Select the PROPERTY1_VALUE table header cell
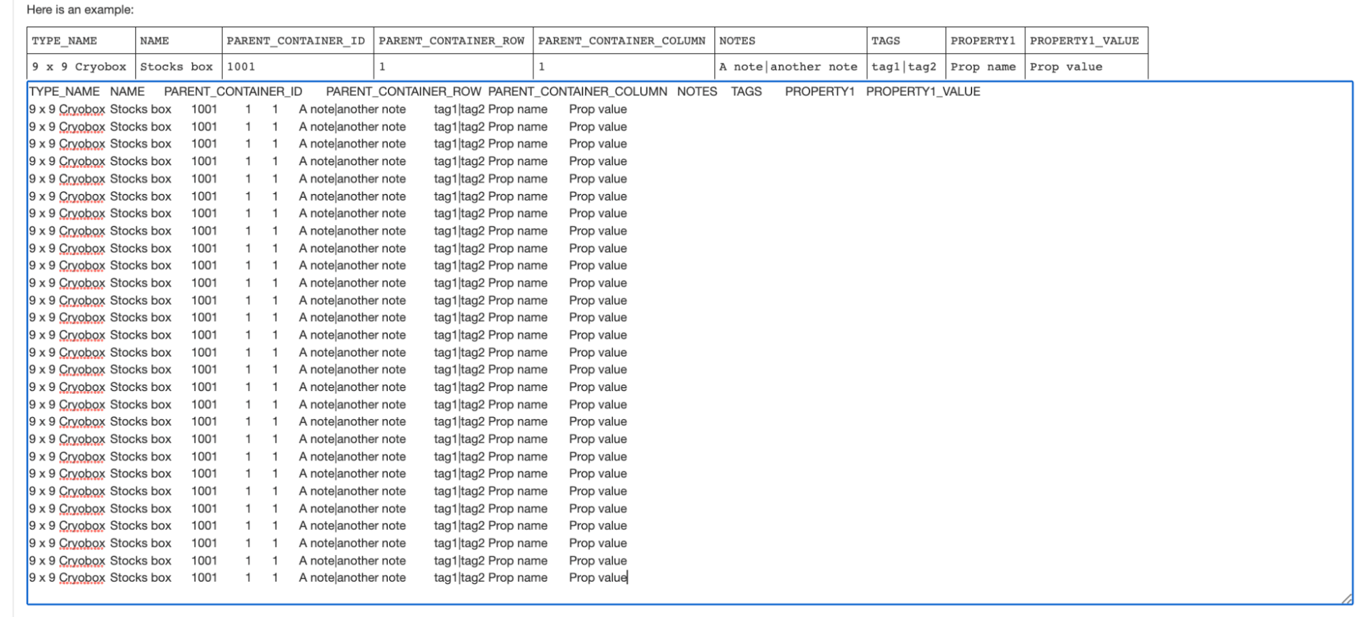The width and height of the screenshot is (1360, 617). point(1085,41)
